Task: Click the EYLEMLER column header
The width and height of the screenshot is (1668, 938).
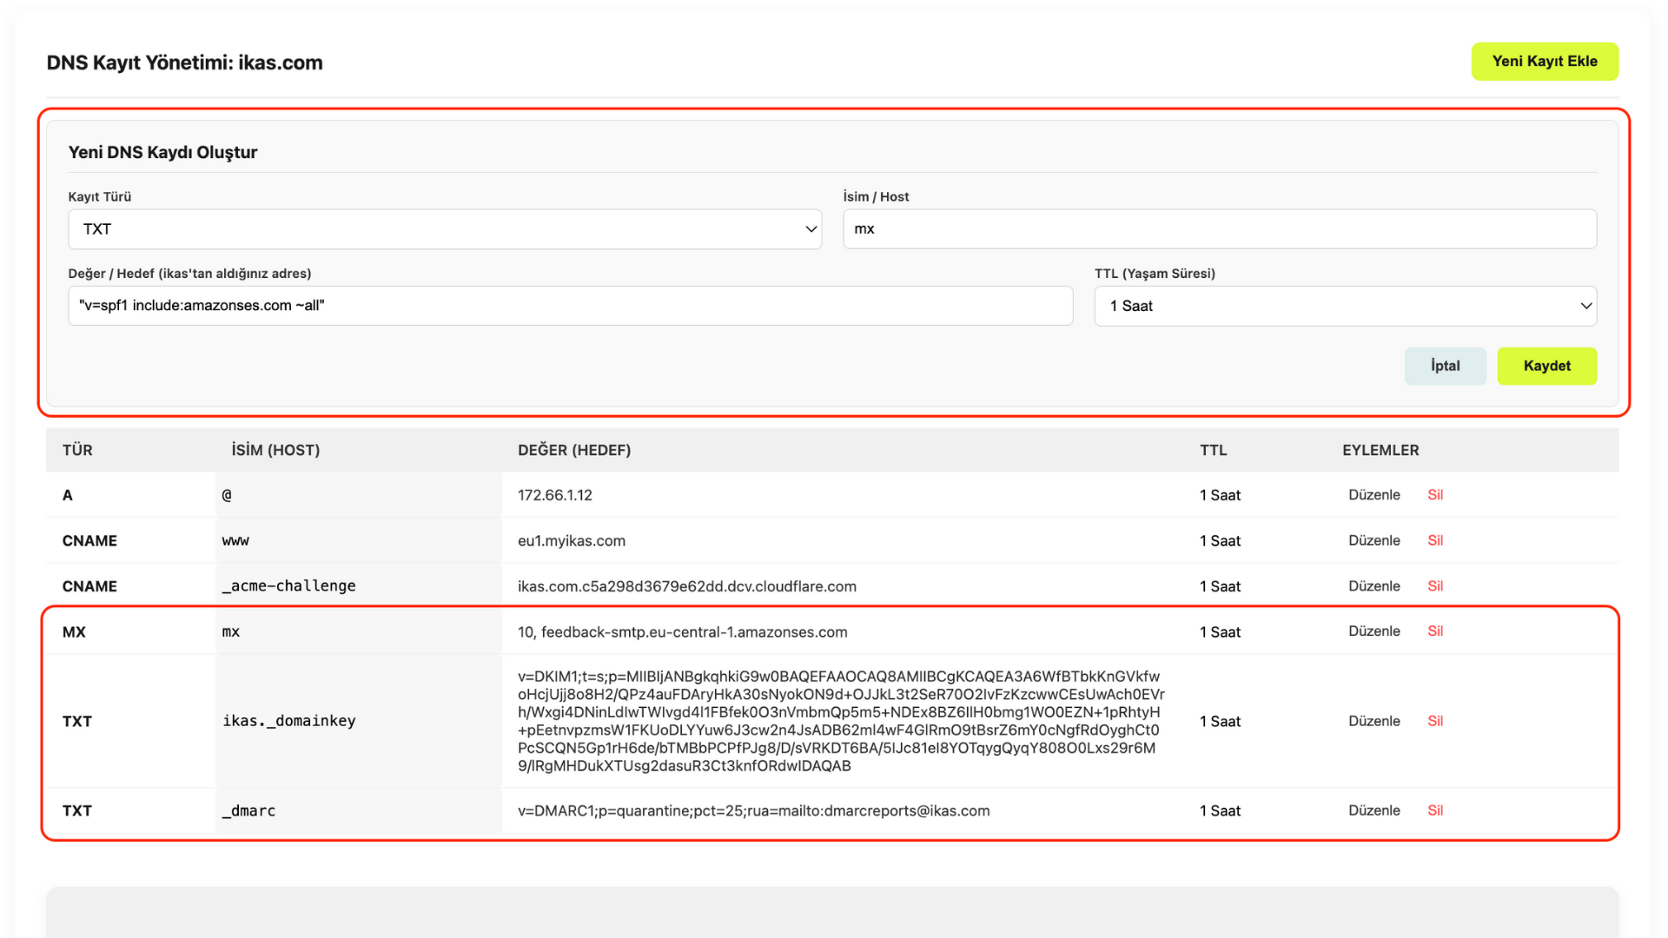Action: click(x=1380, y=450)
